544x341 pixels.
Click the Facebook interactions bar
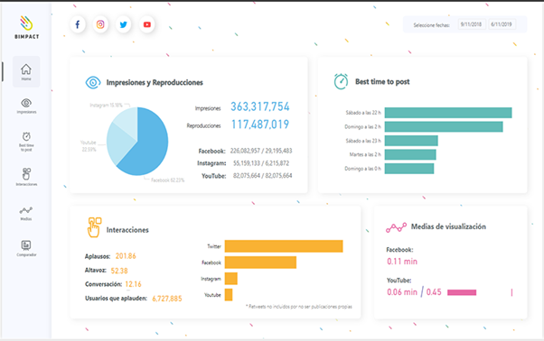point(260,263)
